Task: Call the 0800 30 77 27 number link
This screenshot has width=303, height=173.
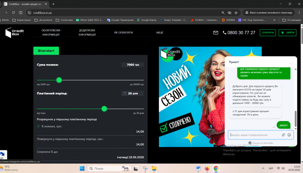Action: tap(239, 33)
